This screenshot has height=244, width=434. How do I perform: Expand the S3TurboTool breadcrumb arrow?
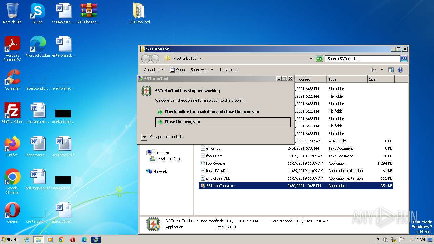tap(200, 59)
